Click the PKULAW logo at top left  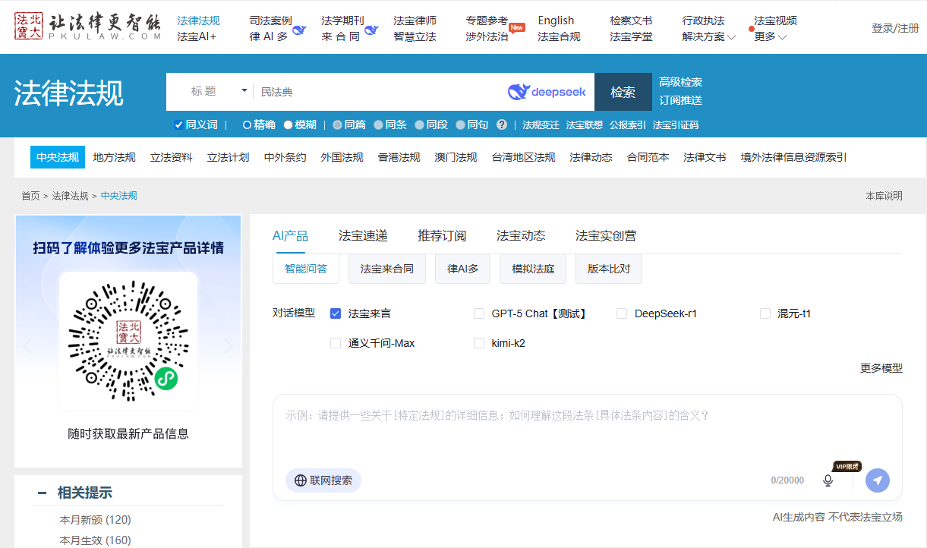(x=87, y=27)
